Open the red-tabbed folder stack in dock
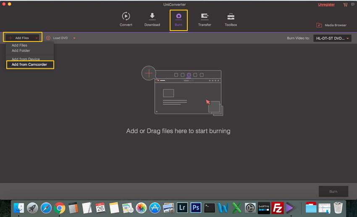This screenshot has height=217, width=357. tap(311, 208)
